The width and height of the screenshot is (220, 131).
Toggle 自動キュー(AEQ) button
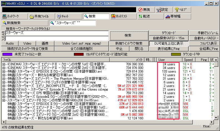[204, 38]
